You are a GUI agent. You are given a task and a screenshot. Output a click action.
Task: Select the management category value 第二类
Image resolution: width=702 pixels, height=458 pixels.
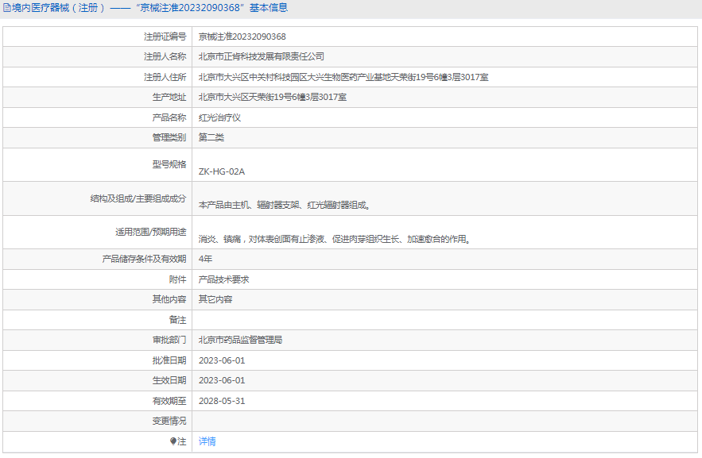[x=211, y=137]
